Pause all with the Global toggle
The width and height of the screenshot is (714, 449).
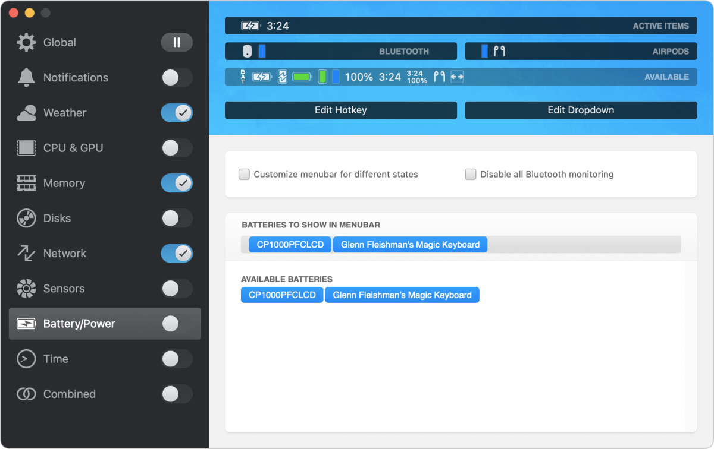177,42
